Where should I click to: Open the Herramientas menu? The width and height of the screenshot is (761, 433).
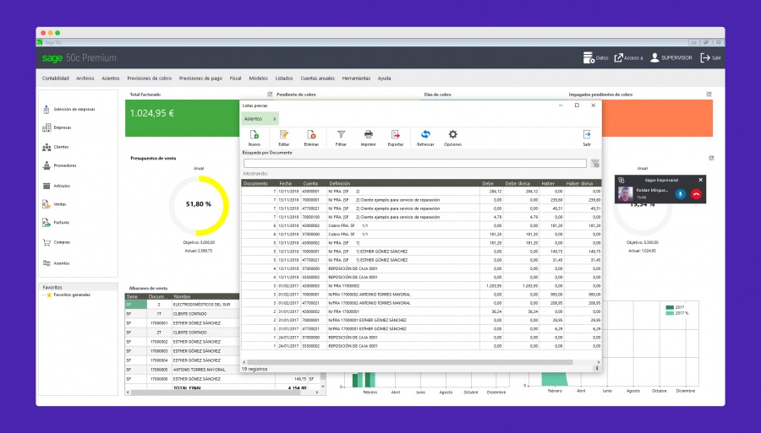coord(356,78)
